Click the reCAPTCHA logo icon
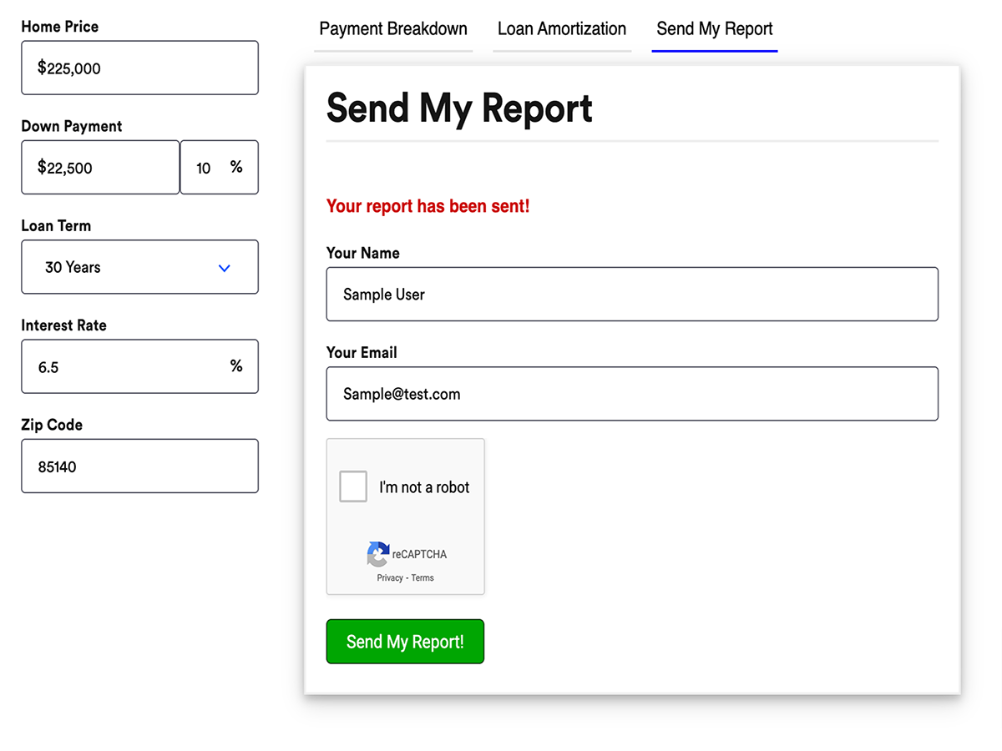This screenshot has height=751, width=1002. pyautogui.click(x=377, y=554)
